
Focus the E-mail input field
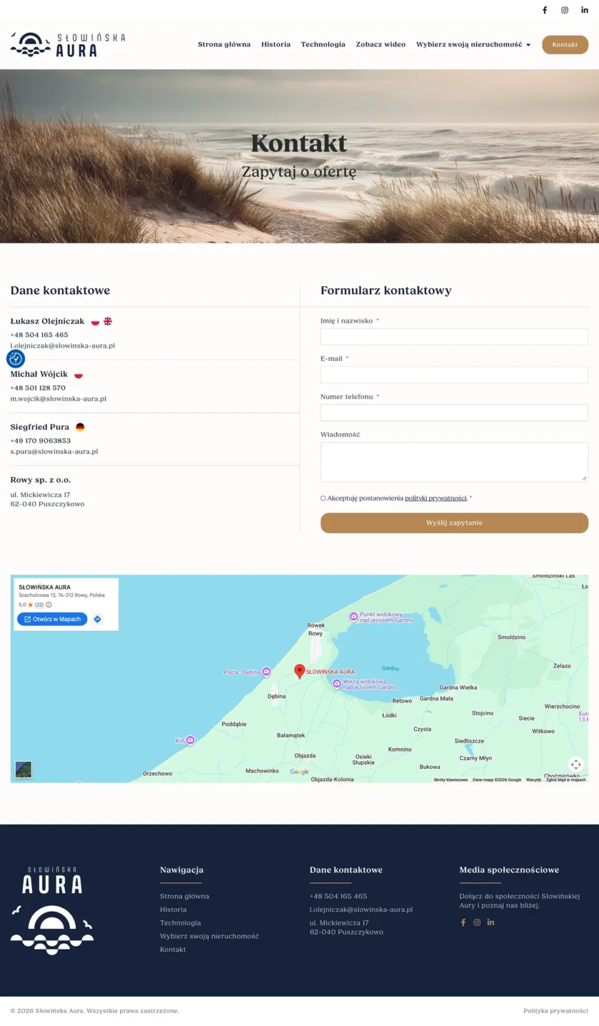click(x=454, y=374)
